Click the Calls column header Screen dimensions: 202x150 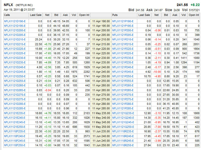(7, 15)
